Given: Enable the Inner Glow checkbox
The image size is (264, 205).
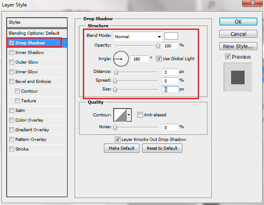Looking at the screenshot, I should [11, 72].
